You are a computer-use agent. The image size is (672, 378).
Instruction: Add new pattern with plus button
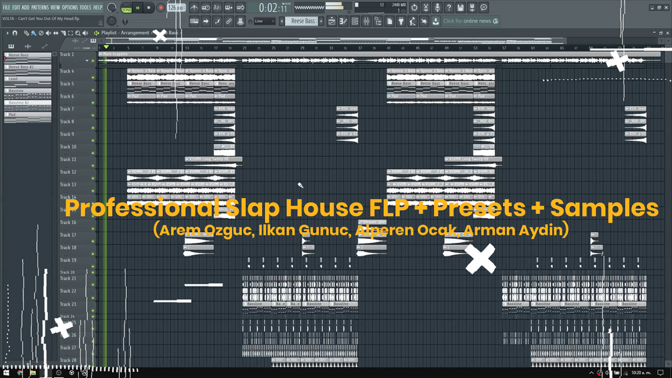click(x=321, y=21)
